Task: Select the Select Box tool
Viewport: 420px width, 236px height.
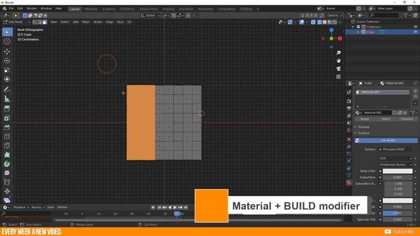Action: (x=7, y=32)
